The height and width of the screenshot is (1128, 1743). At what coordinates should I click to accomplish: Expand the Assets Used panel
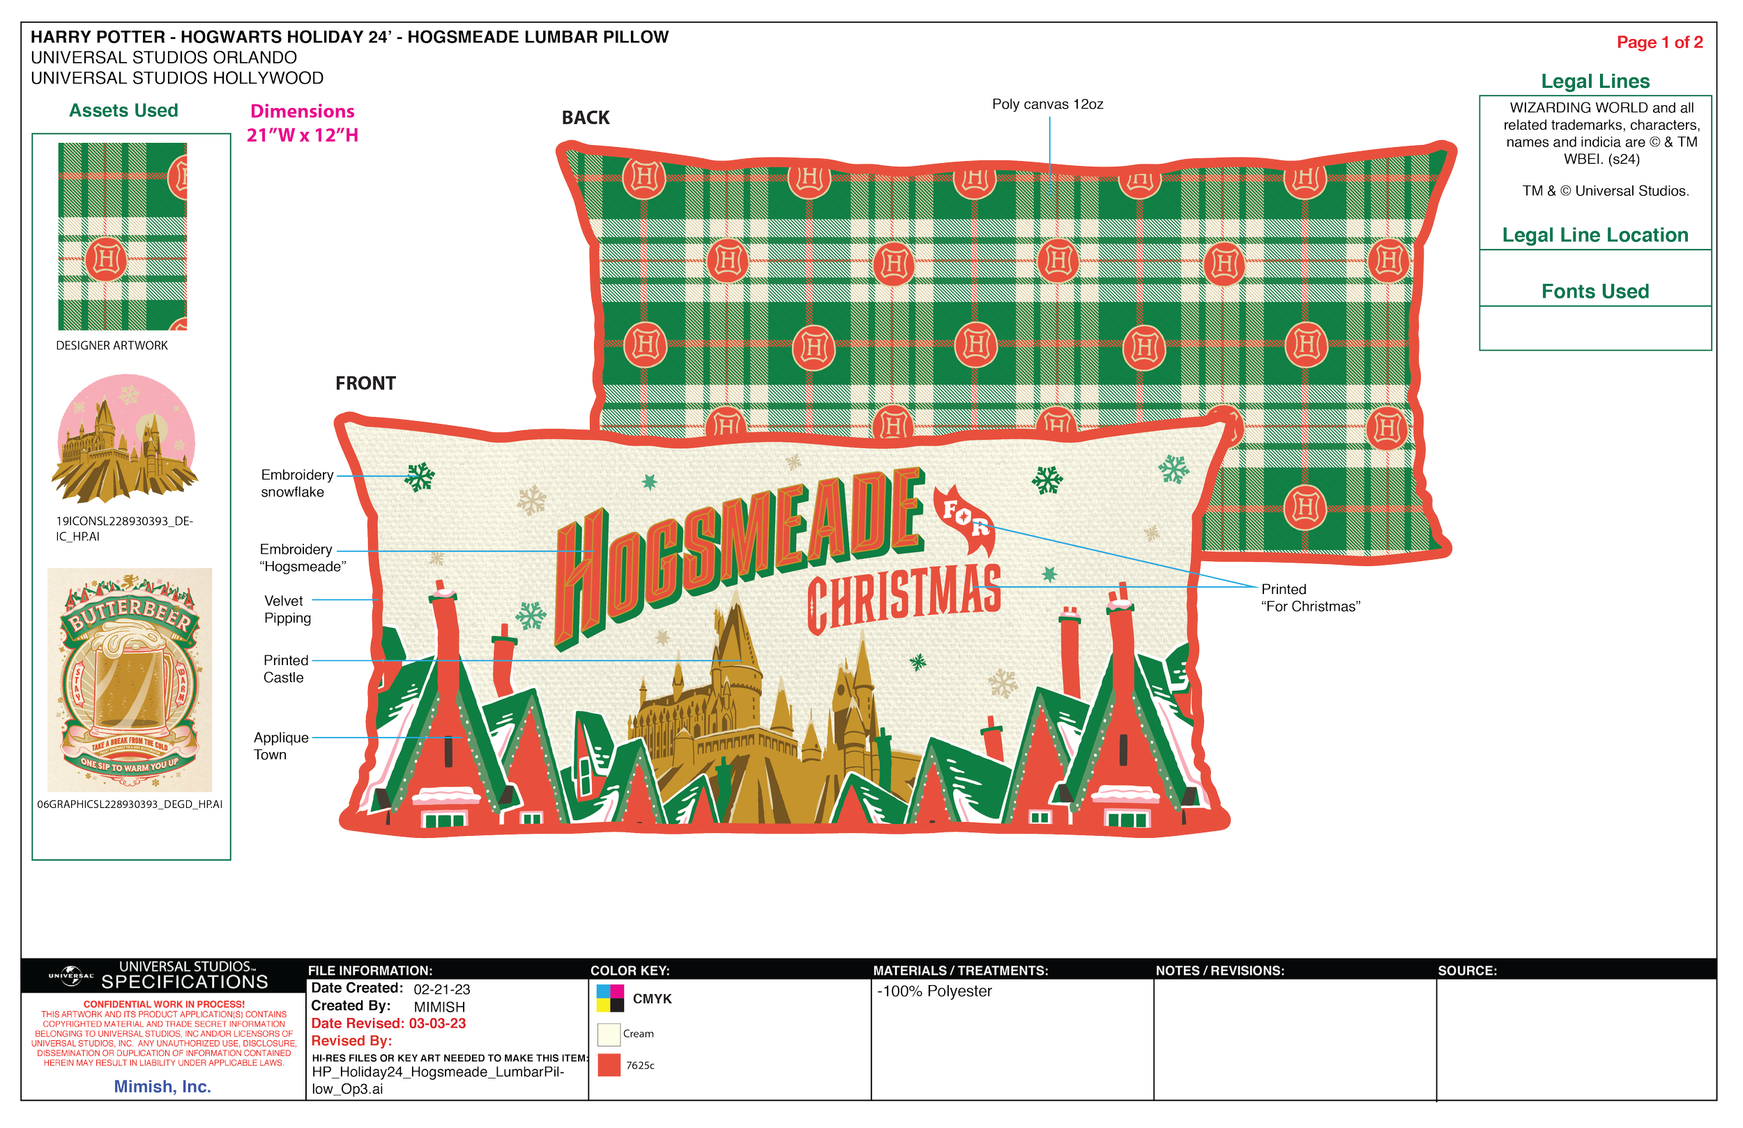pos(123,111)
